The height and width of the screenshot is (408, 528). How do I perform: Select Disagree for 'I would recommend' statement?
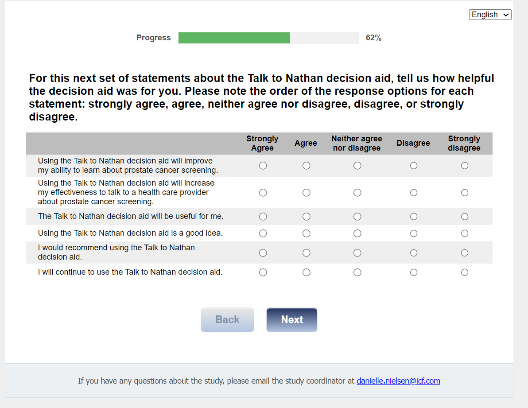click(x=414, y=253)
